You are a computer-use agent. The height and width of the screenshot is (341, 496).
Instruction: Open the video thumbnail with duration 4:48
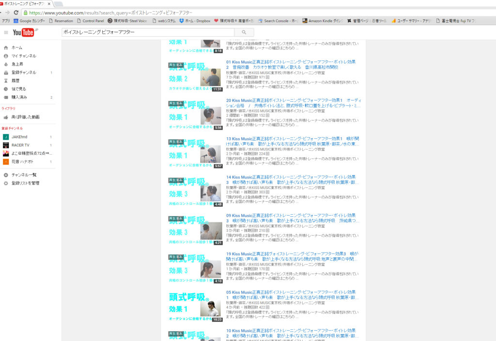(196, 192)
